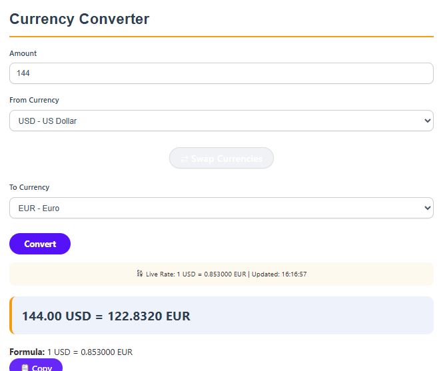Screen dimensions: 447x371
Task: Click the To Currency label
Action: click(x=29, y=187)
